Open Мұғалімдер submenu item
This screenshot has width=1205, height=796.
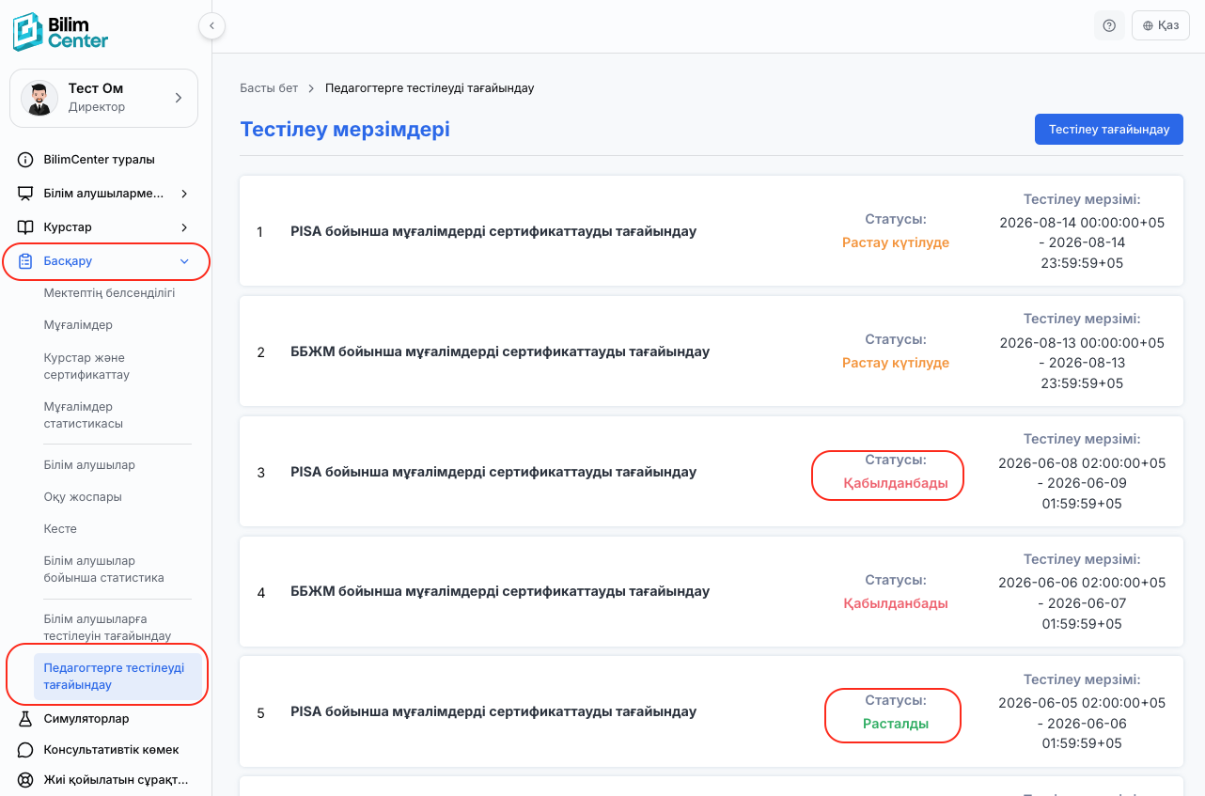[x=78, y=325]
